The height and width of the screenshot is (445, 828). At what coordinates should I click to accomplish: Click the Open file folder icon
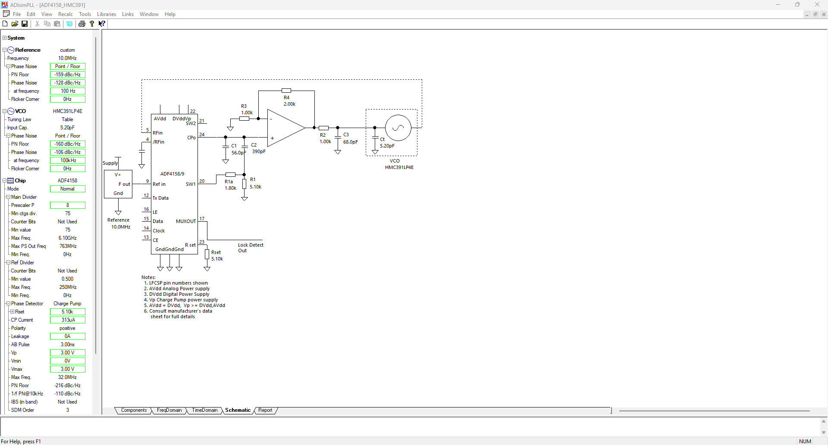pos(15,24)
